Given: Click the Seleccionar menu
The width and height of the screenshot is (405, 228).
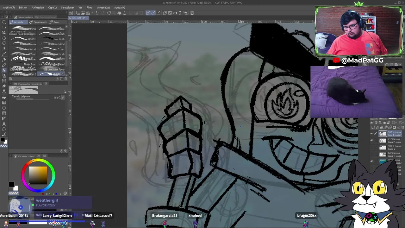Looking at the screenshot, I should click(67, 8).
